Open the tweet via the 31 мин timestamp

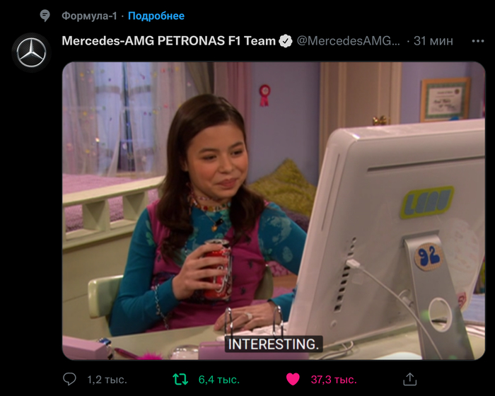433,41
